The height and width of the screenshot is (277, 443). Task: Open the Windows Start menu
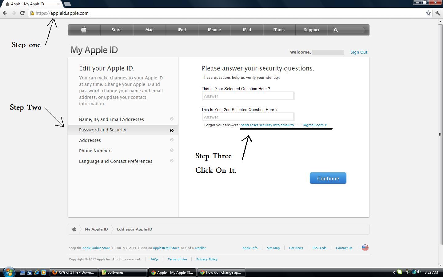[x=9, y=272]
